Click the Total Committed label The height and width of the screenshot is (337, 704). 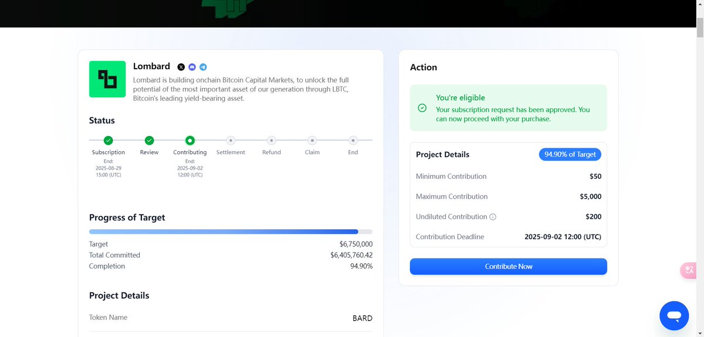pyautogui.click(x=114, y=255)
